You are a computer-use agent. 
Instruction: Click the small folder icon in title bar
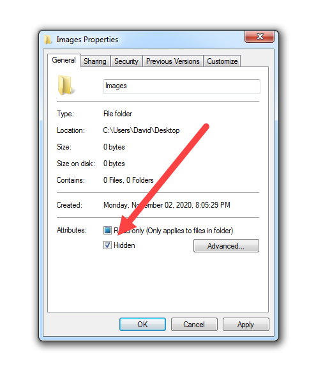(48, 40)
